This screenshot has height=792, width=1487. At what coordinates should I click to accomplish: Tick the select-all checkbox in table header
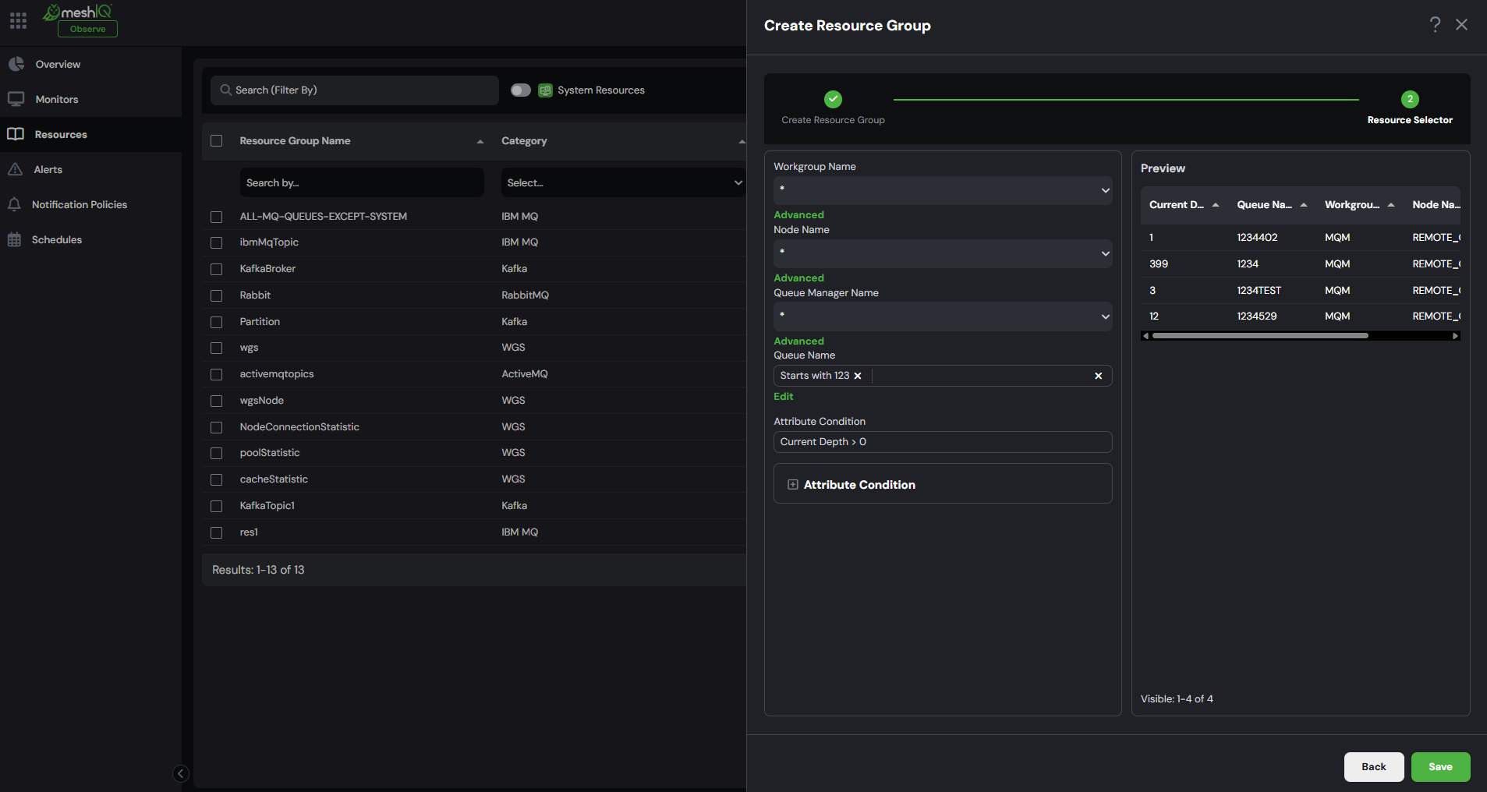coord(217,141)
